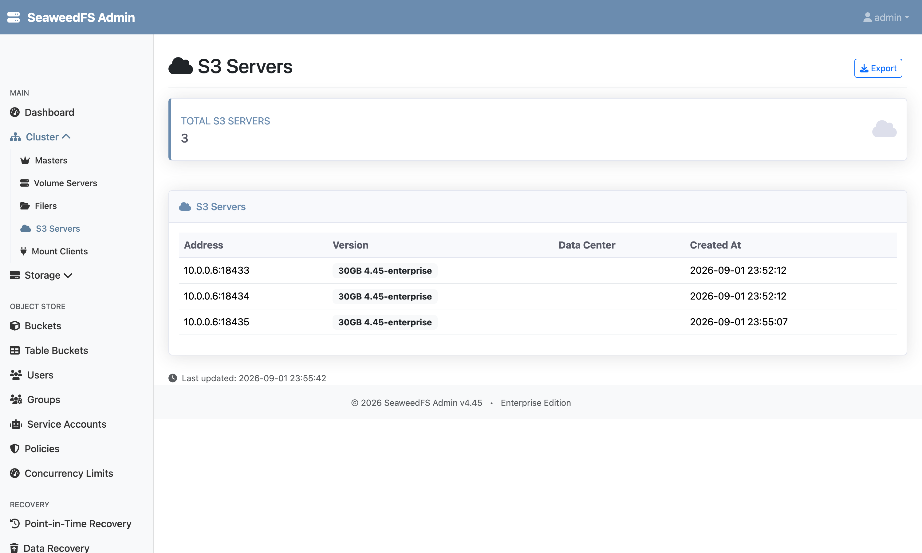Collapse the Cluster section chevron
Viewport: 922px width, 553px height.
[66, 136]
